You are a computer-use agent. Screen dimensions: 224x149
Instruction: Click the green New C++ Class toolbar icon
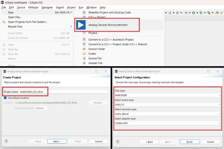coord(177,13)
